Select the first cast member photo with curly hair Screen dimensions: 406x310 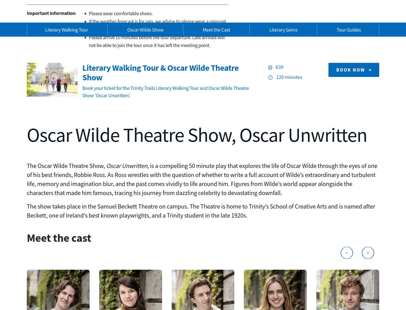[x=58, y=290]
